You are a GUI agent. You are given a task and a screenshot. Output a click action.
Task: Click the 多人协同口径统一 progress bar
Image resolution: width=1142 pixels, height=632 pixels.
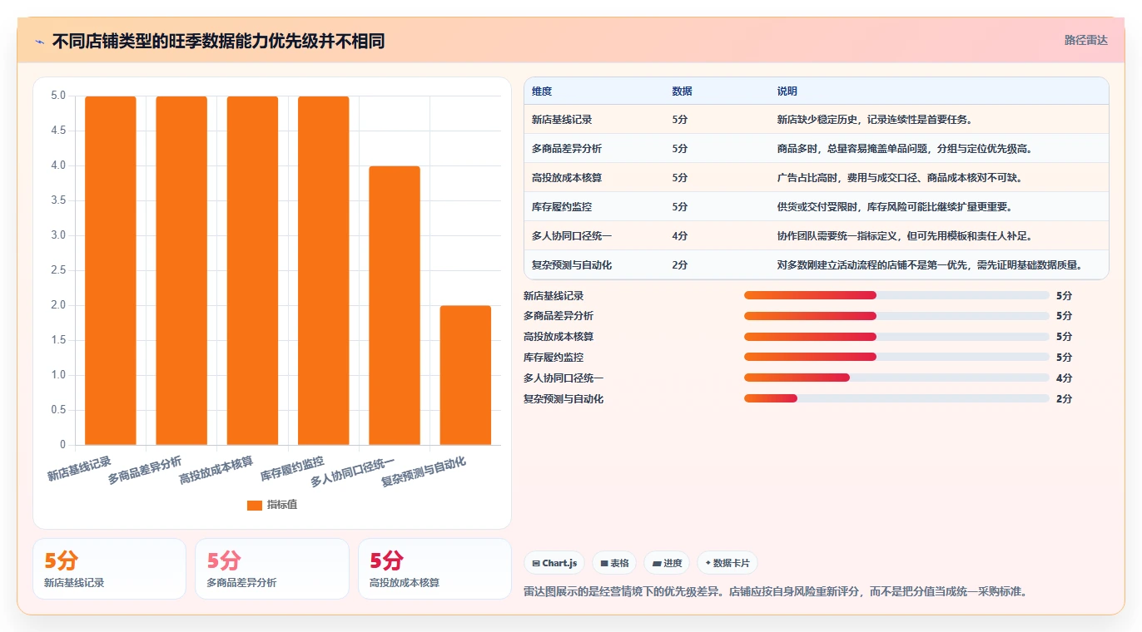tap(896, 378)
